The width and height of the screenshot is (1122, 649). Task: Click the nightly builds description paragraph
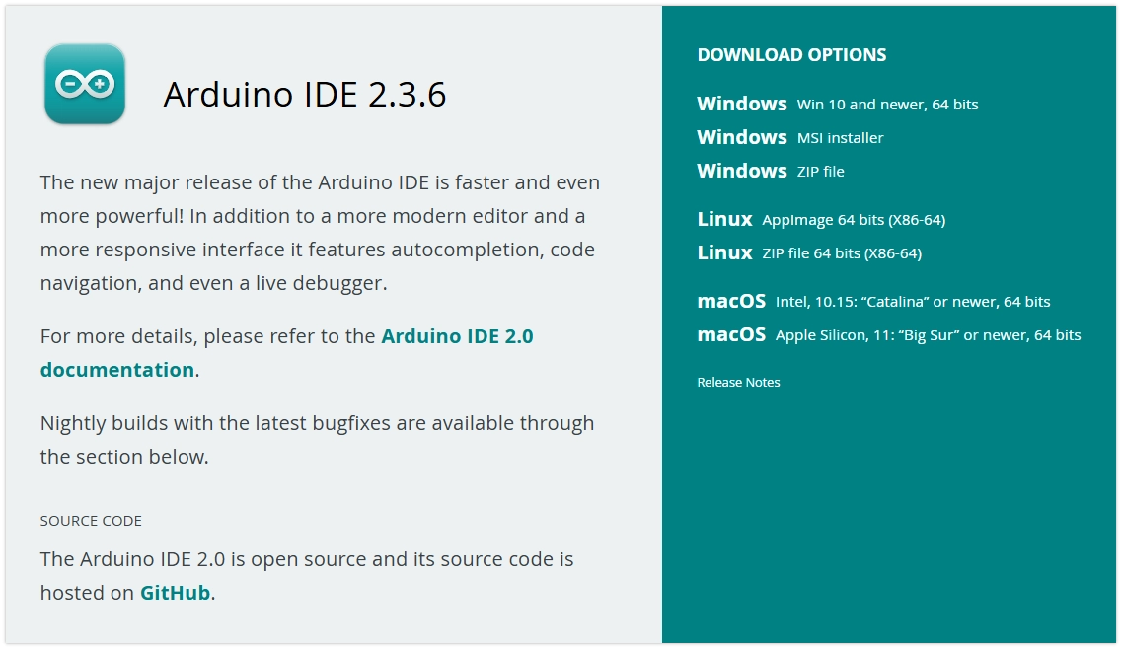coord(316,439)
